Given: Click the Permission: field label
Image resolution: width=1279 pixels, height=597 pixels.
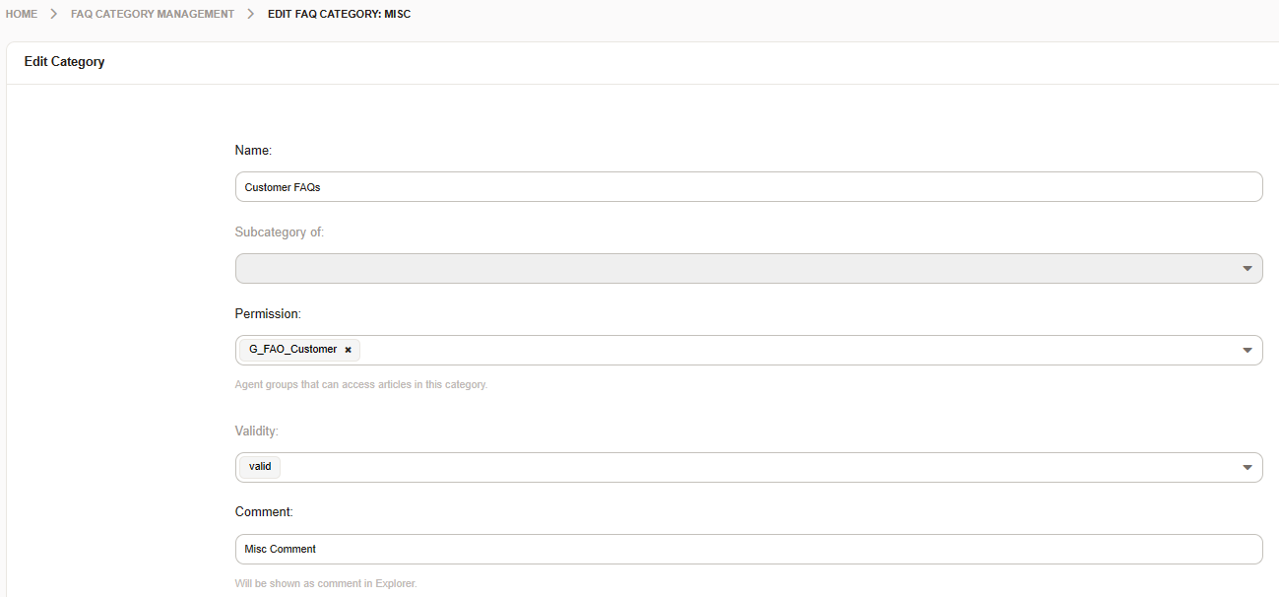Looking at the screenshot, I should coord(268,313).
